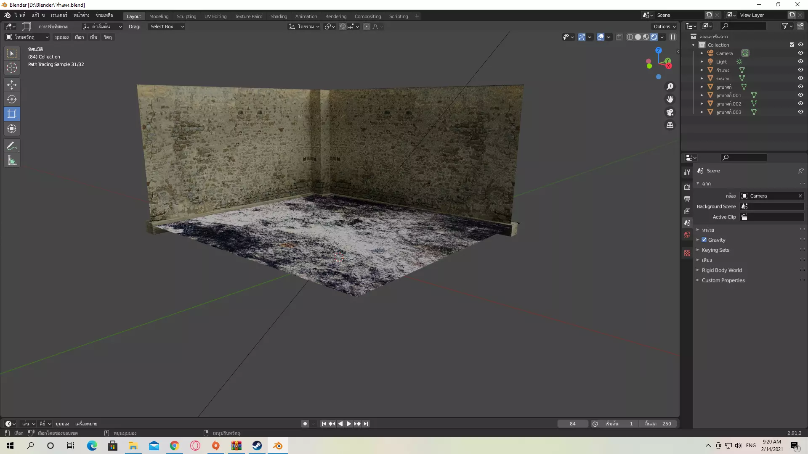The image size is (808, 454).
Task: Hide the Light object in outliner
Action: click(800, 61)
